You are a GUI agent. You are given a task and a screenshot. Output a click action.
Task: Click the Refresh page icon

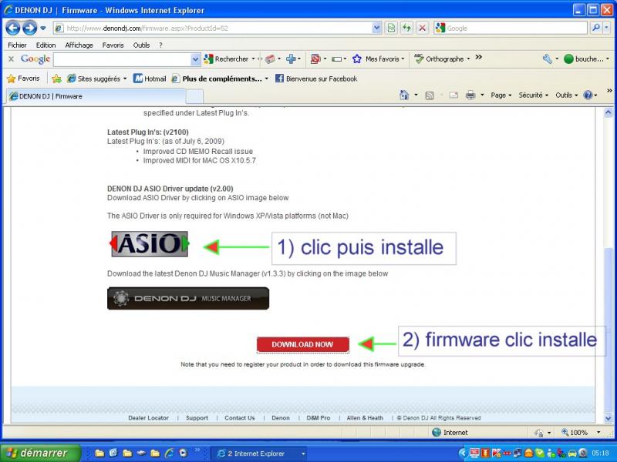point(406,28)
